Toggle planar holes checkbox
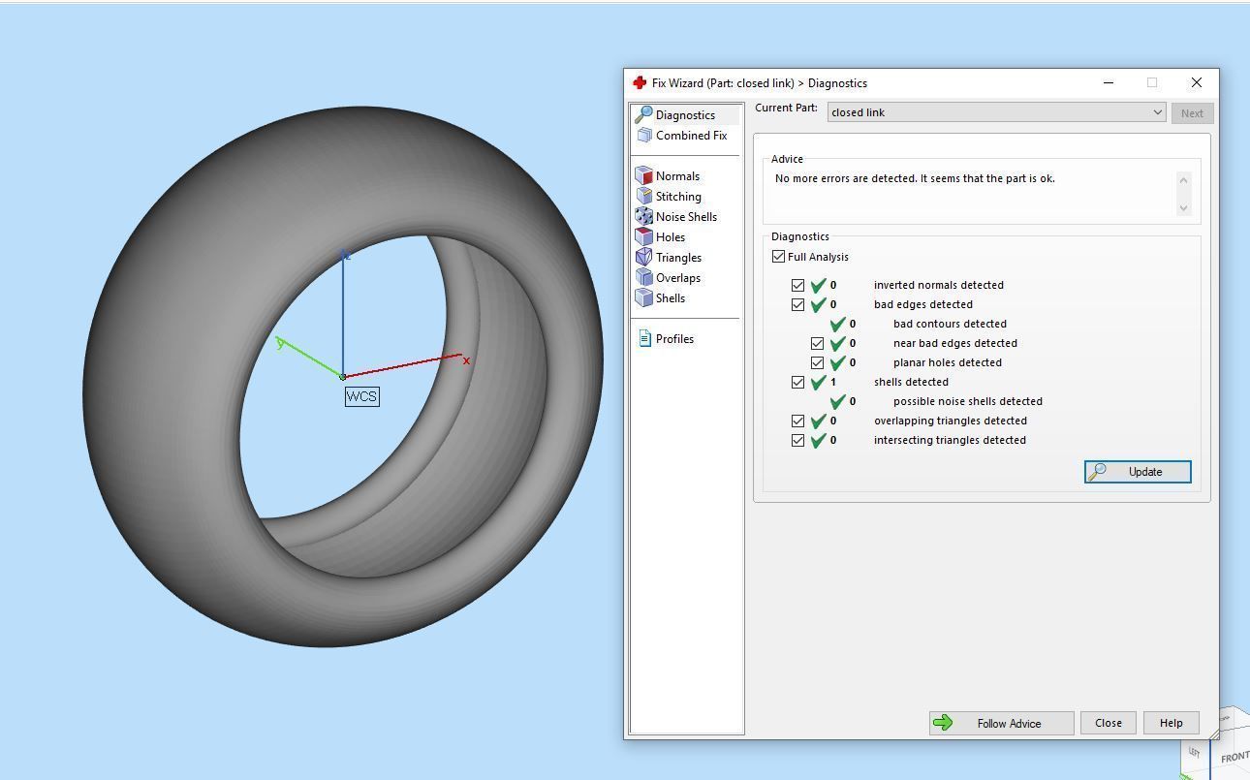This screenshot has width=1250, height=780. tap(817, 362)
